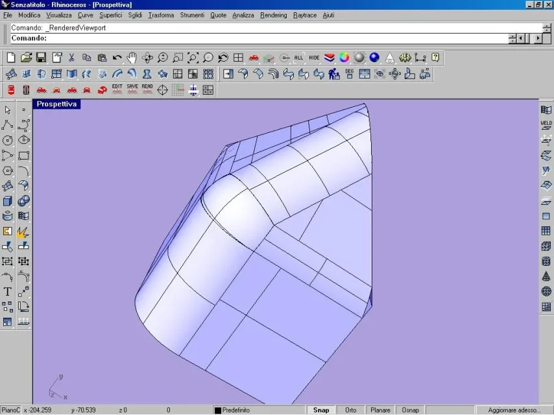Open the color wheel icon in toolbar
The height and width of the screenshot is (415, 554).
pos(344,57)
